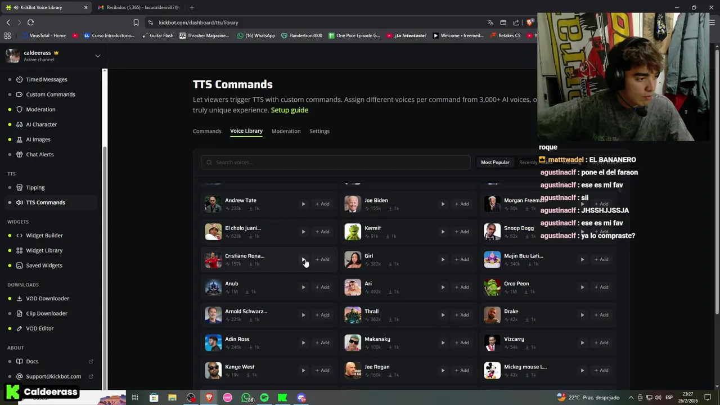Play the Makanaky voice preview
Viewport: 720px width, 405px height.
443,343
